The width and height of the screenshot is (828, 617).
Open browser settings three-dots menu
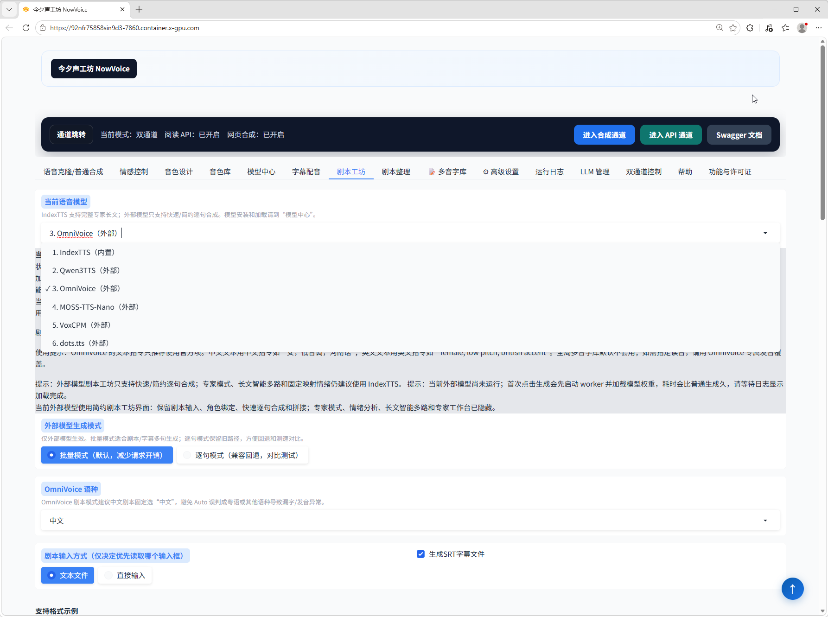(819, 28)
